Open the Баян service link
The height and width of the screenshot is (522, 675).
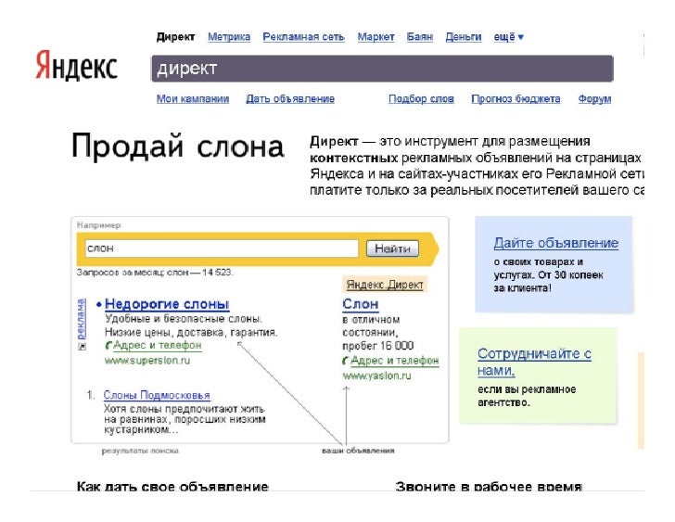pyautogui.click(x=420, y=37)
